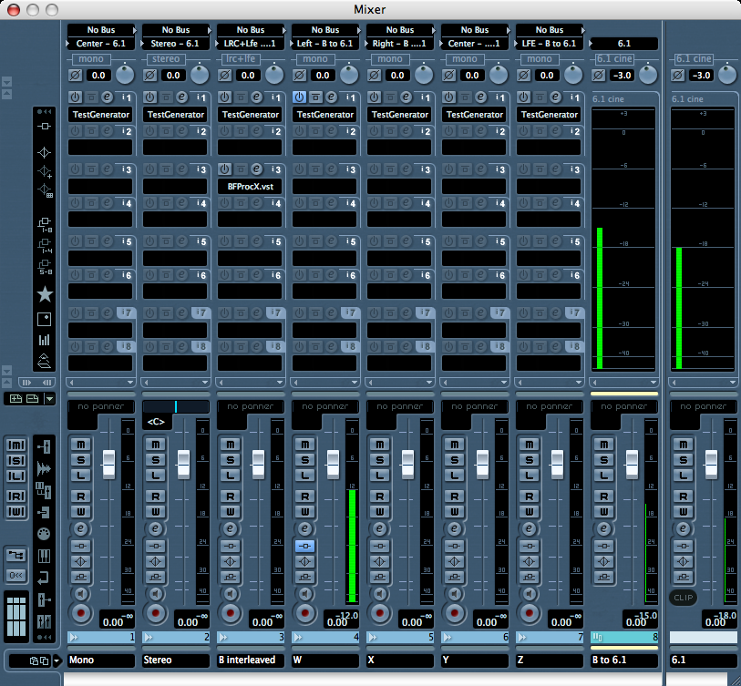Toggle input phase on the Mono channel
Viewport: 741px width, 686px height.
click(76, 76)
